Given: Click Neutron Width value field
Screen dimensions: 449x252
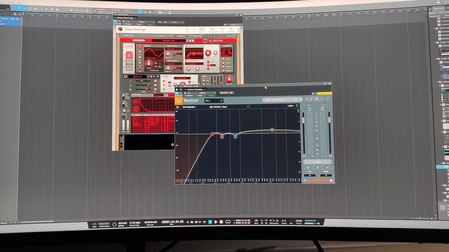Looking at the screenshot, I should tap(326, 175).
